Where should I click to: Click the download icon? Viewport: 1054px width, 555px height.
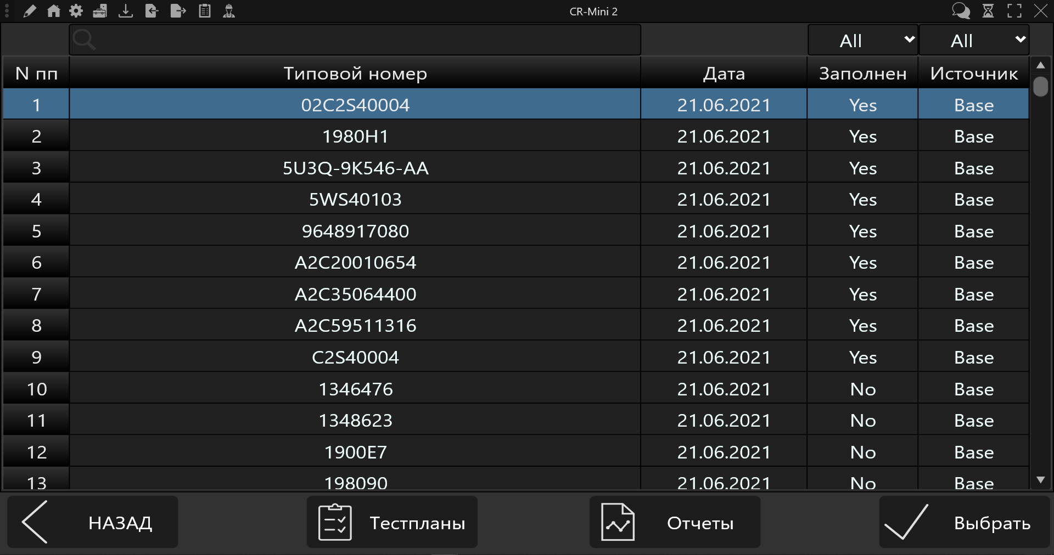(126, 11)
